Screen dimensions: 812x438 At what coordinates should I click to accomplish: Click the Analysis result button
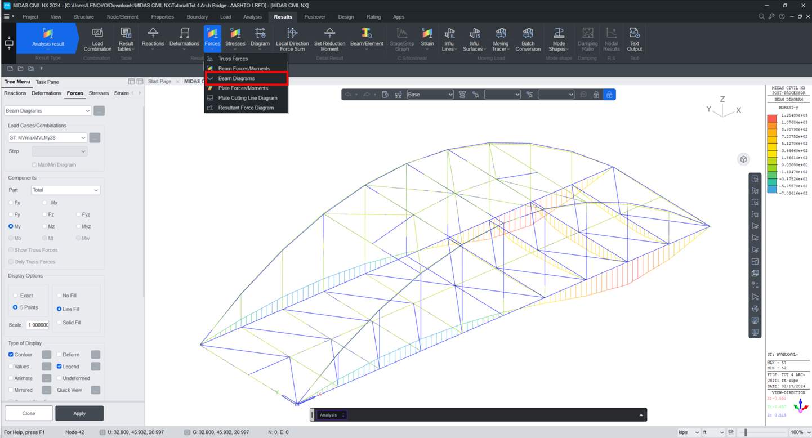(48, 38)
